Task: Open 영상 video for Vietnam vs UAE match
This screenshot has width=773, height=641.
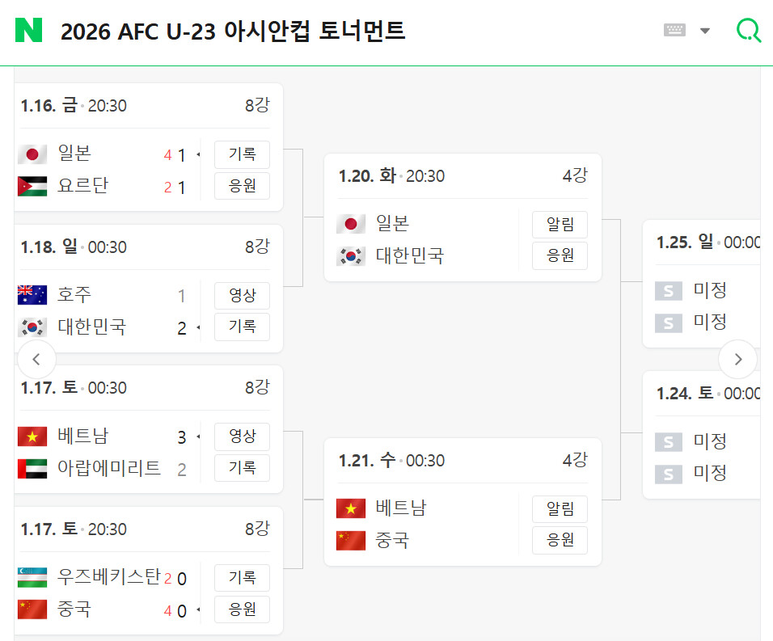Action: [x=242, y=436]
